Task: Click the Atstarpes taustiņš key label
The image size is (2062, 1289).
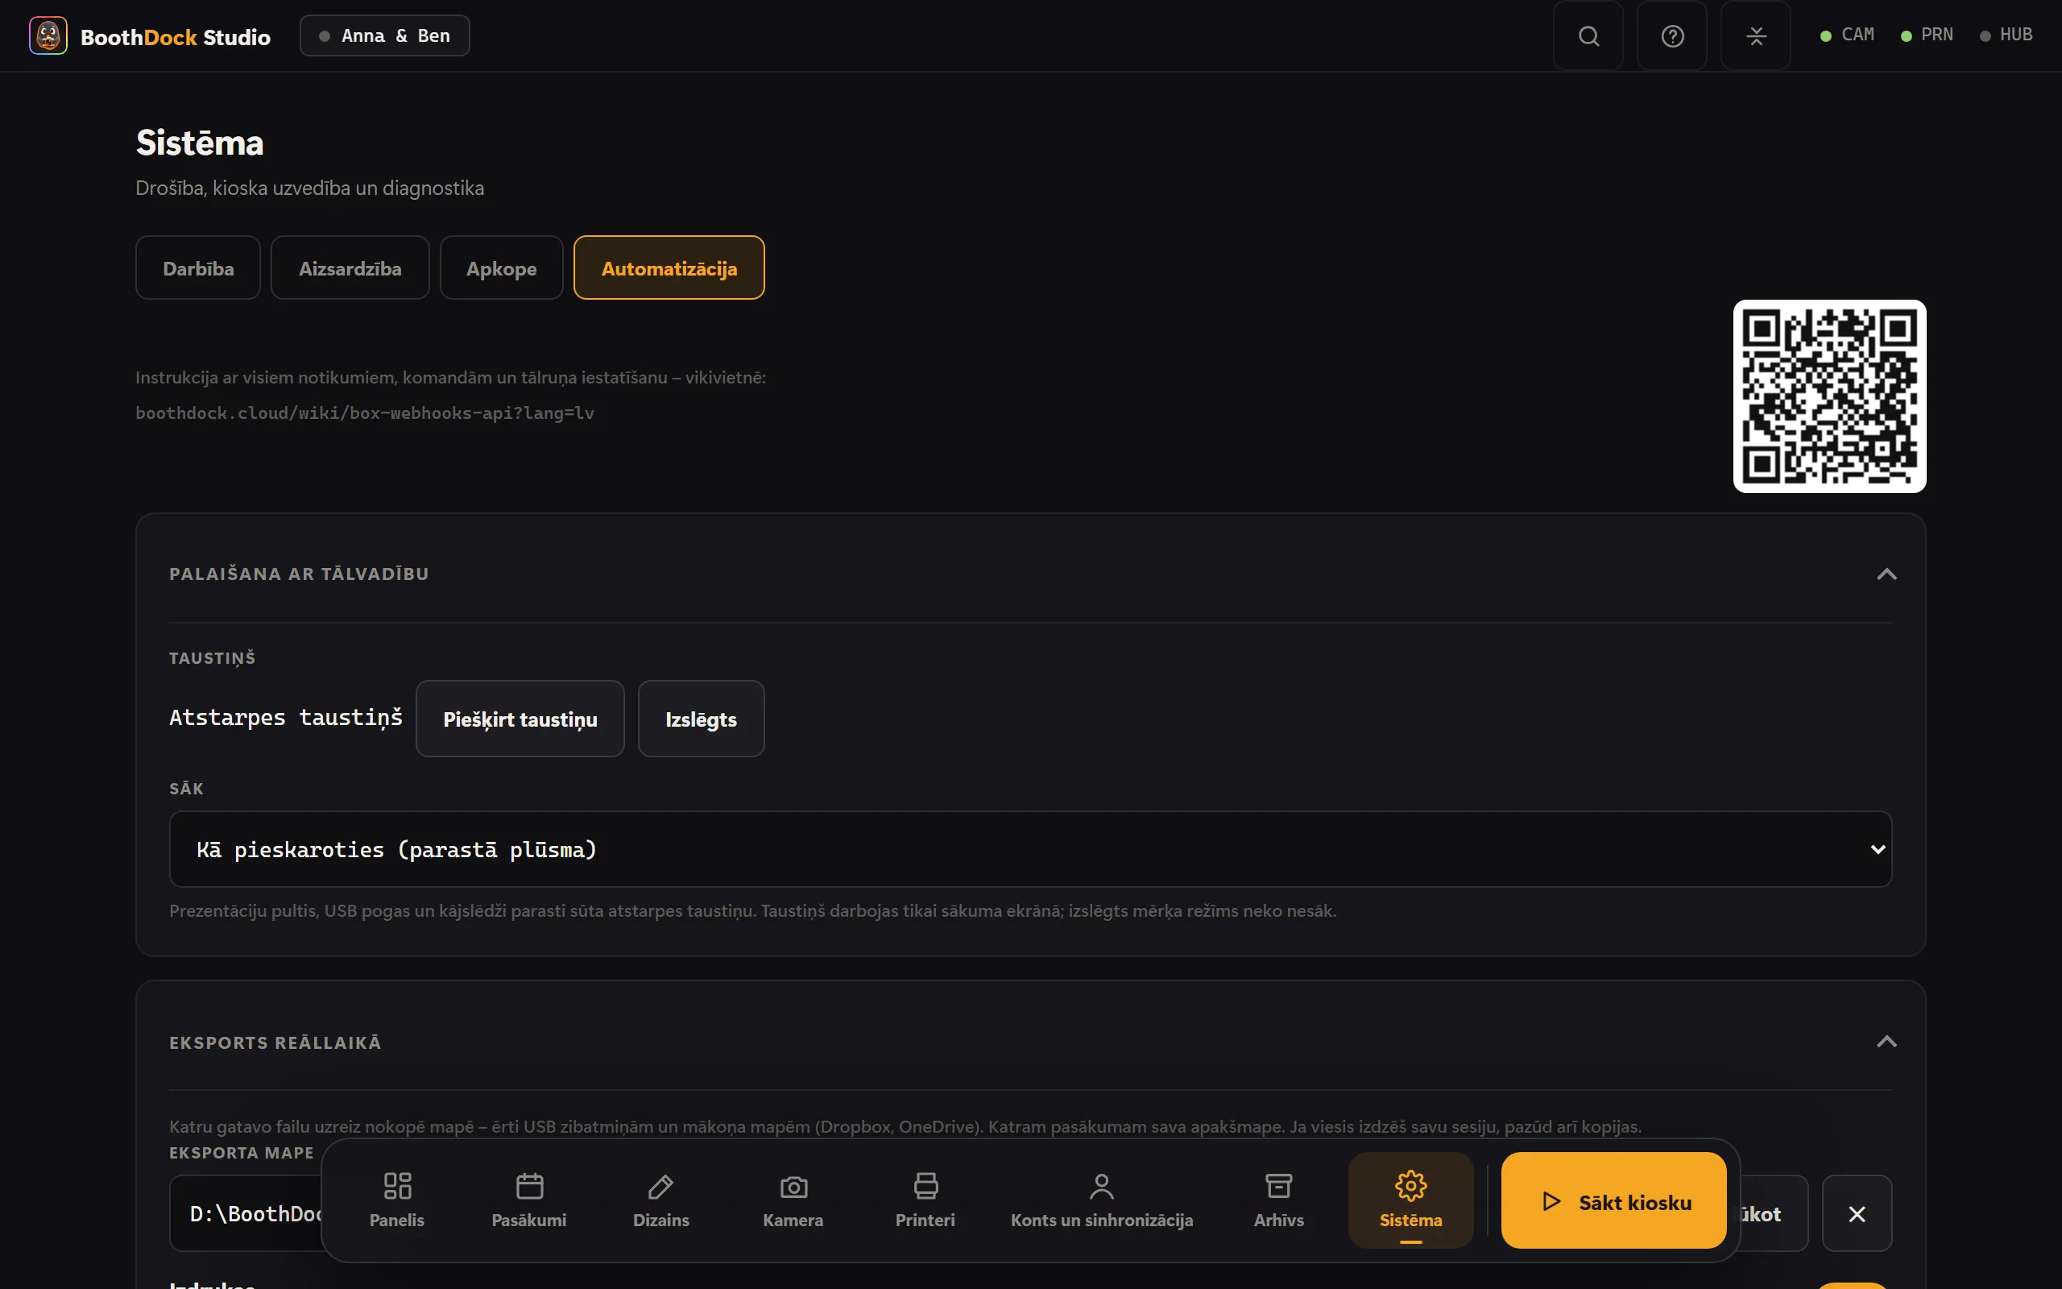Action: click(x=285, y=718)
